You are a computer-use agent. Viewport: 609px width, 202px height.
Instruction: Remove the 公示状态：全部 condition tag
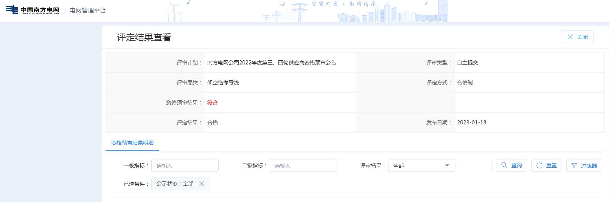click(x=202, y=184)
